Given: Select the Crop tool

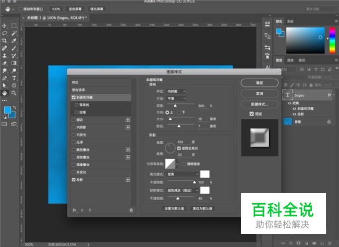Looking at the screenshot, I should coord(4,41).
